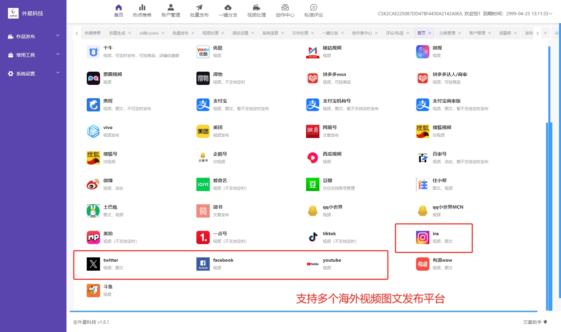Select the 热点榜单 hot list icon
Viewport: 561px width, 332px height.
point(142,10)
